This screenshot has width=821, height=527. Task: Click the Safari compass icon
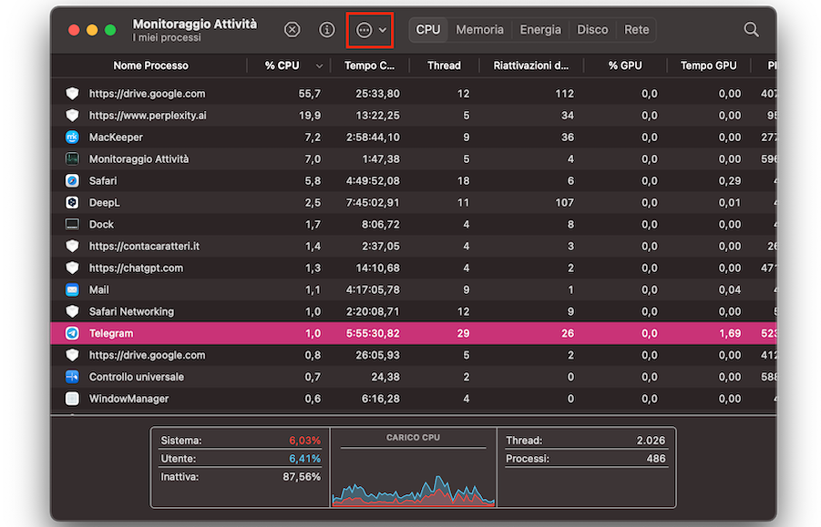click(x=73, y=181)
